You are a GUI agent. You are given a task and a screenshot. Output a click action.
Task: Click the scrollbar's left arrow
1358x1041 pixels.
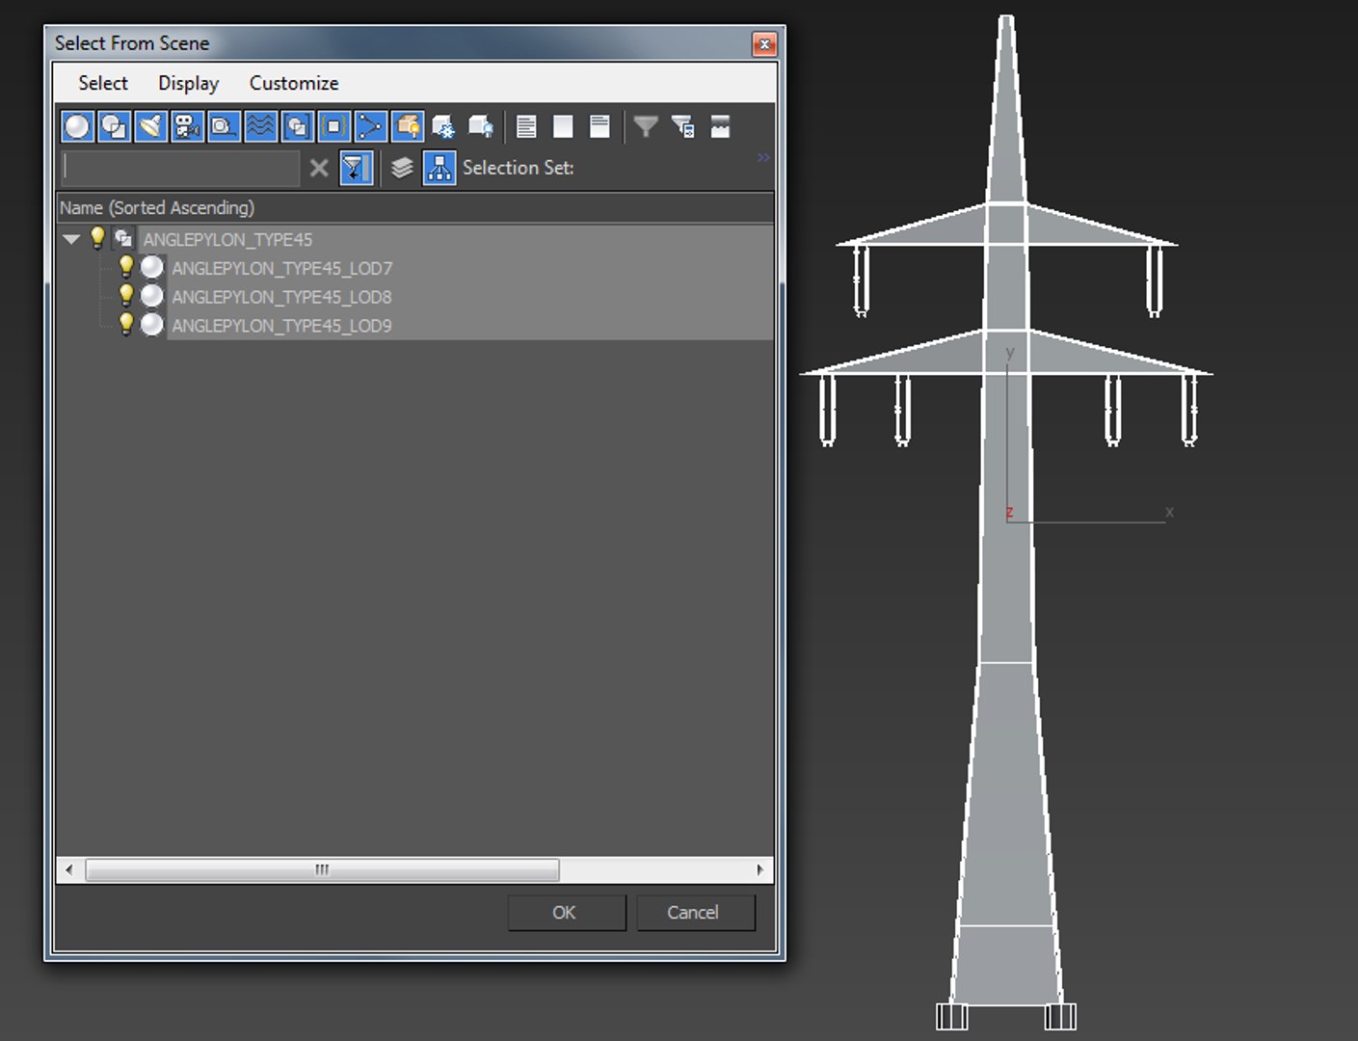(68, 869)
